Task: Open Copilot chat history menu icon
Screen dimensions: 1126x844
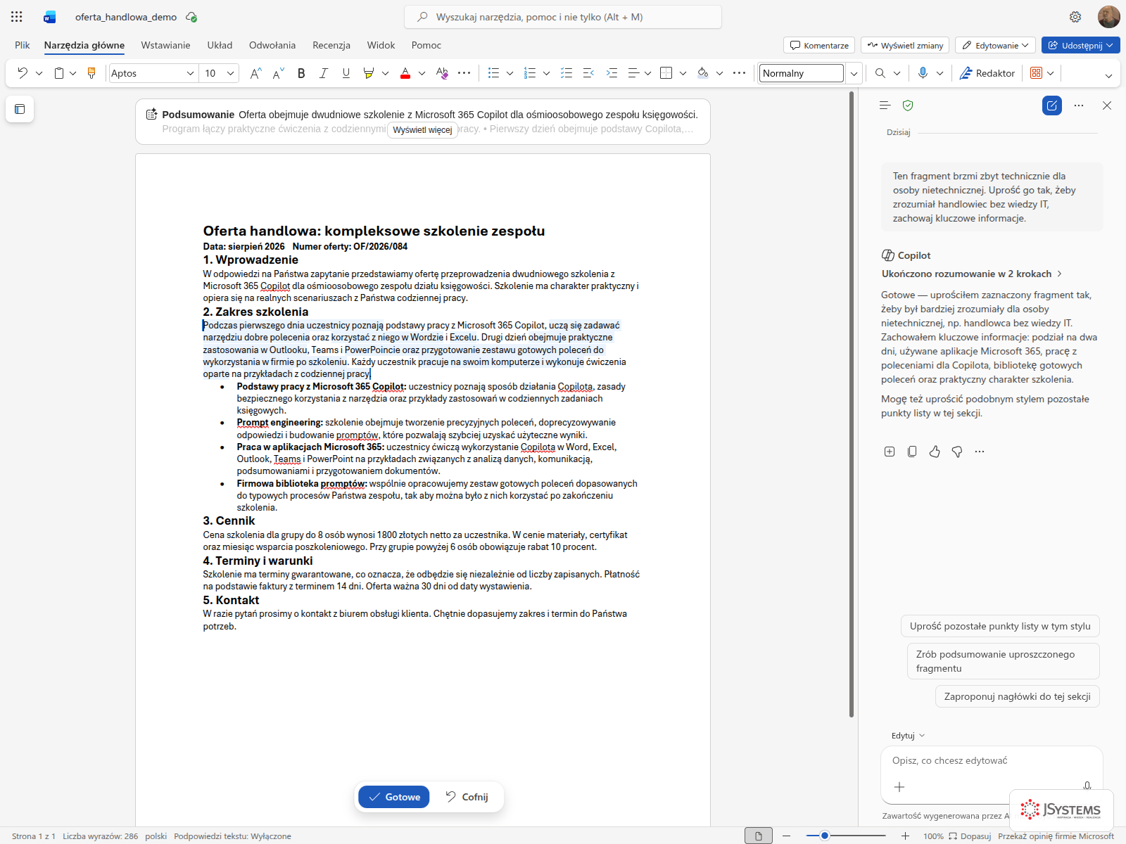Action: pos(885,105)
